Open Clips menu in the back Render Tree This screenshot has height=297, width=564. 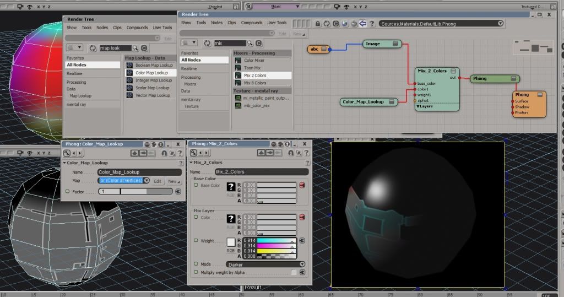coord(117,28)
